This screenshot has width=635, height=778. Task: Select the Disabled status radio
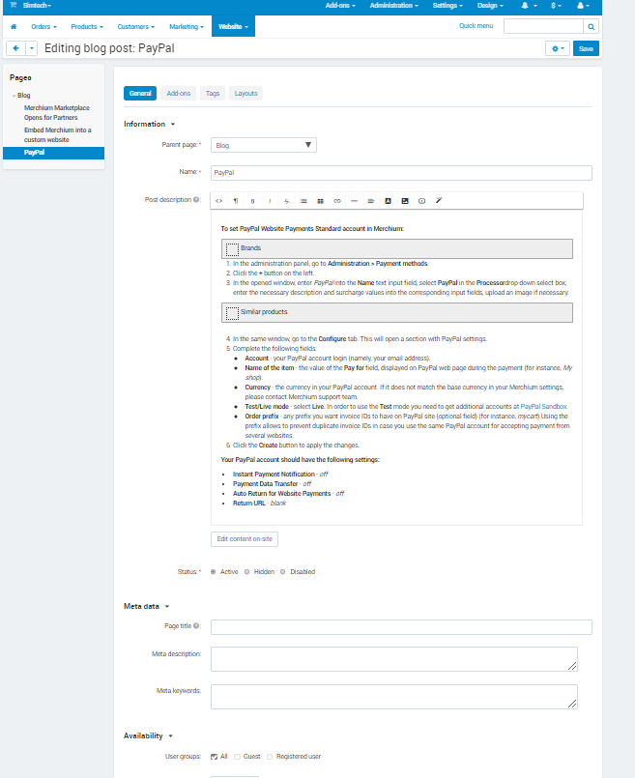pos(283,572)
